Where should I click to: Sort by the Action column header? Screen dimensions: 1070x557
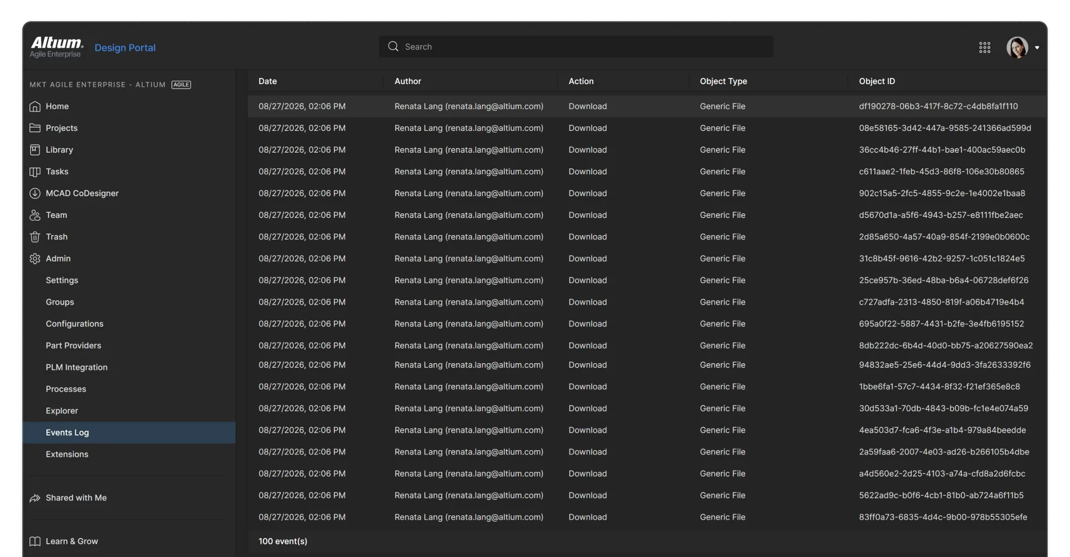click(x=581, y=81)
